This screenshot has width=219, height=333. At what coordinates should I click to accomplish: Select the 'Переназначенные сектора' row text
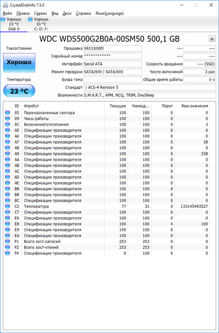pos(49,113)
